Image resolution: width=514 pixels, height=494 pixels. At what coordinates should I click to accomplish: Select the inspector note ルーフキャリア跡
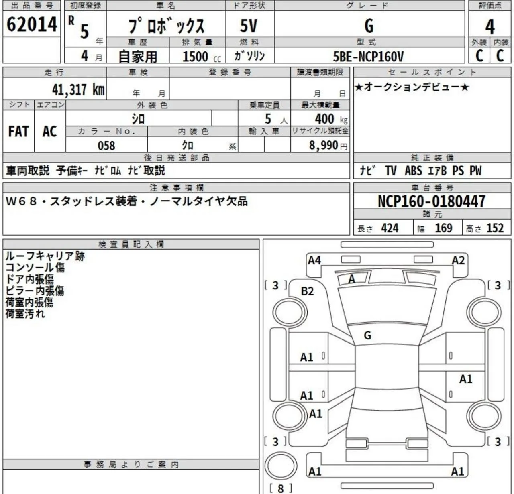click(x=45, y=256)
